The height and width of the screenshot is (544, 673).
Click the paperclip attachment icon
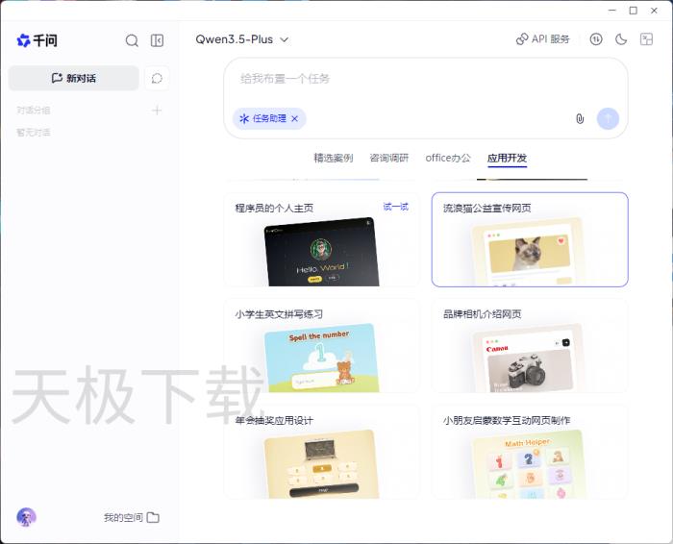pos(580,118)
